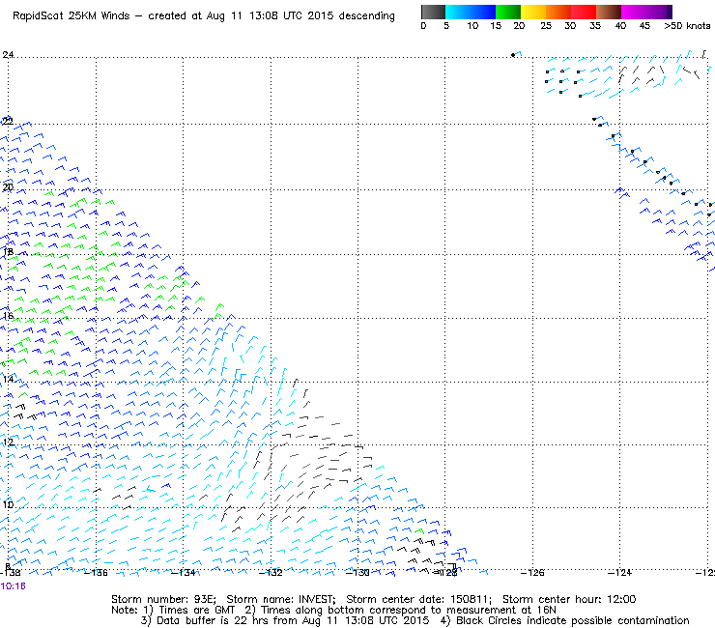Click the 'Storm name: INVEST' text
715x628 pixels.
281,599
